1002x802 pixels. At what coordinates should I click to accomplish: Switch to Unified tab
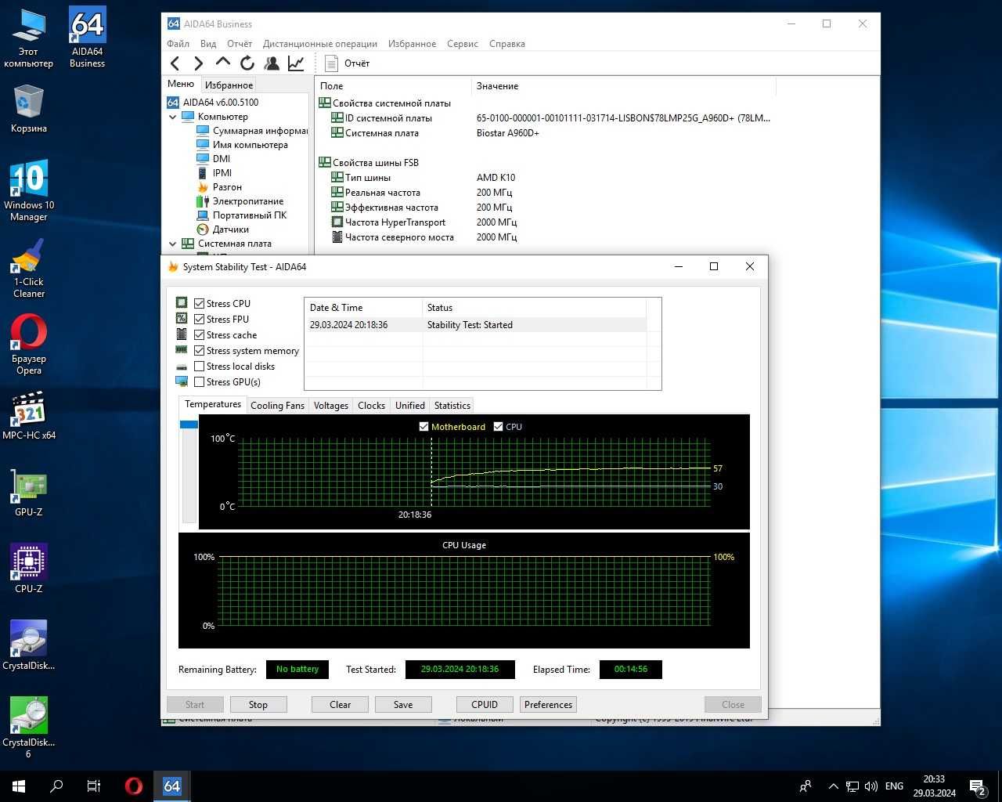410,406
